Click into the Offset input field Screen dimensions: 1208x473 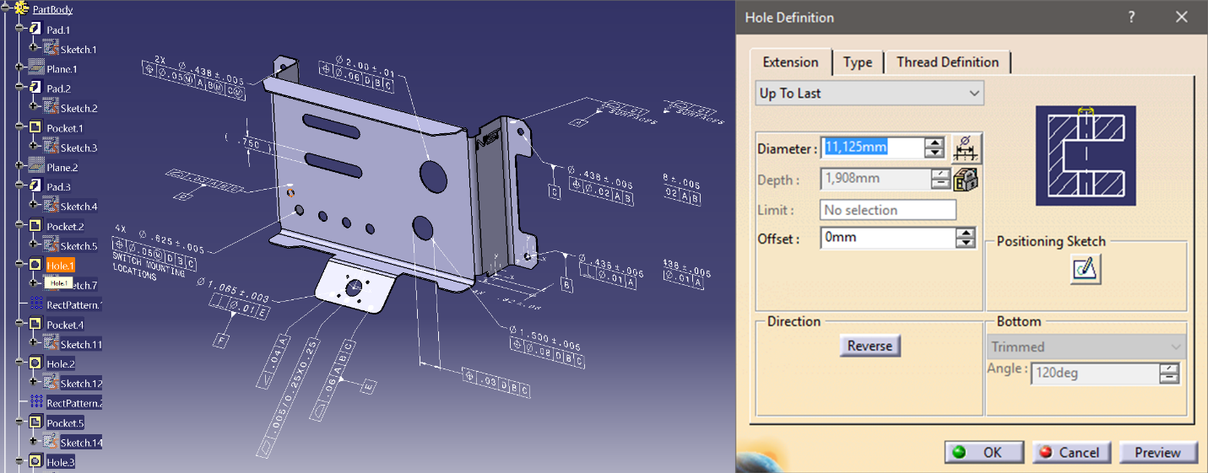[886, 238]
